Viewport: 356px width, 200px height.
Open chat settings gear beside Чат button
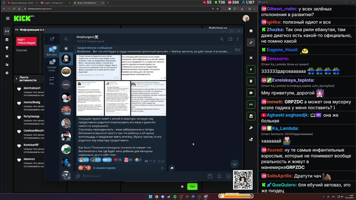[182, 187]
